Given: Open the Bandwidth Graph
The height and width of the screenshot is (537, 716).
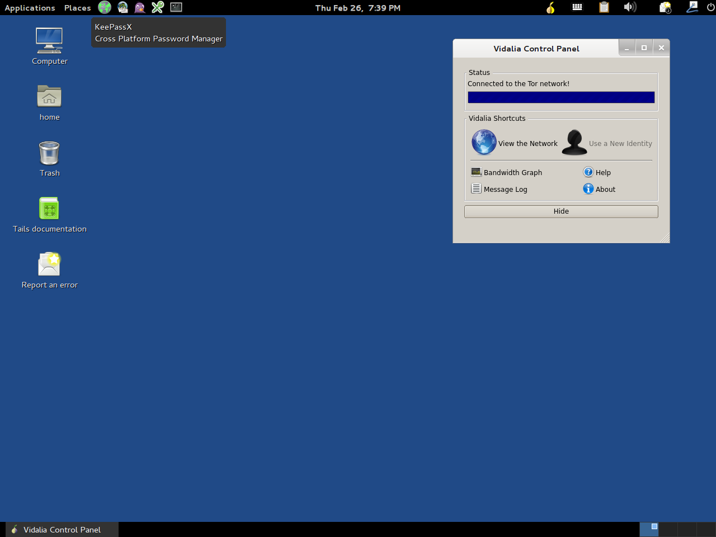Looking at the screenshot, I should click(507, 172).
